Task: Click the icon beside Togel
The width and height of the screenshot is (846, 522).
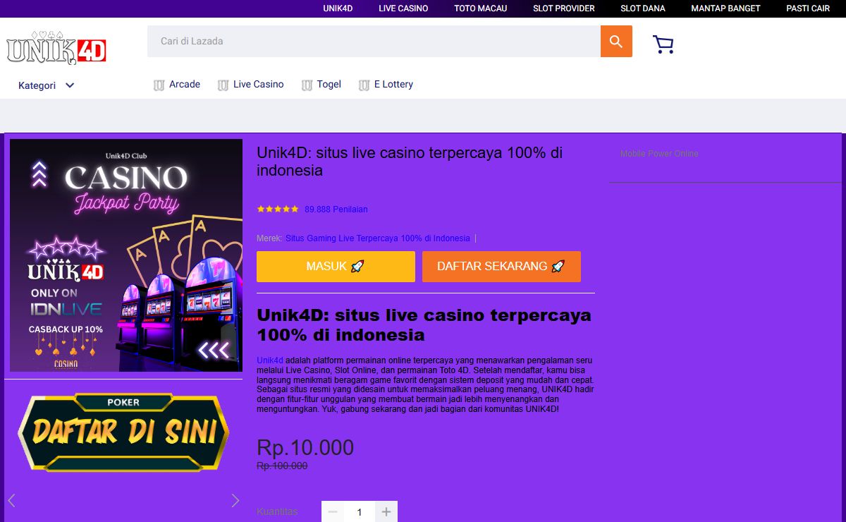Action: click(307, 85)
